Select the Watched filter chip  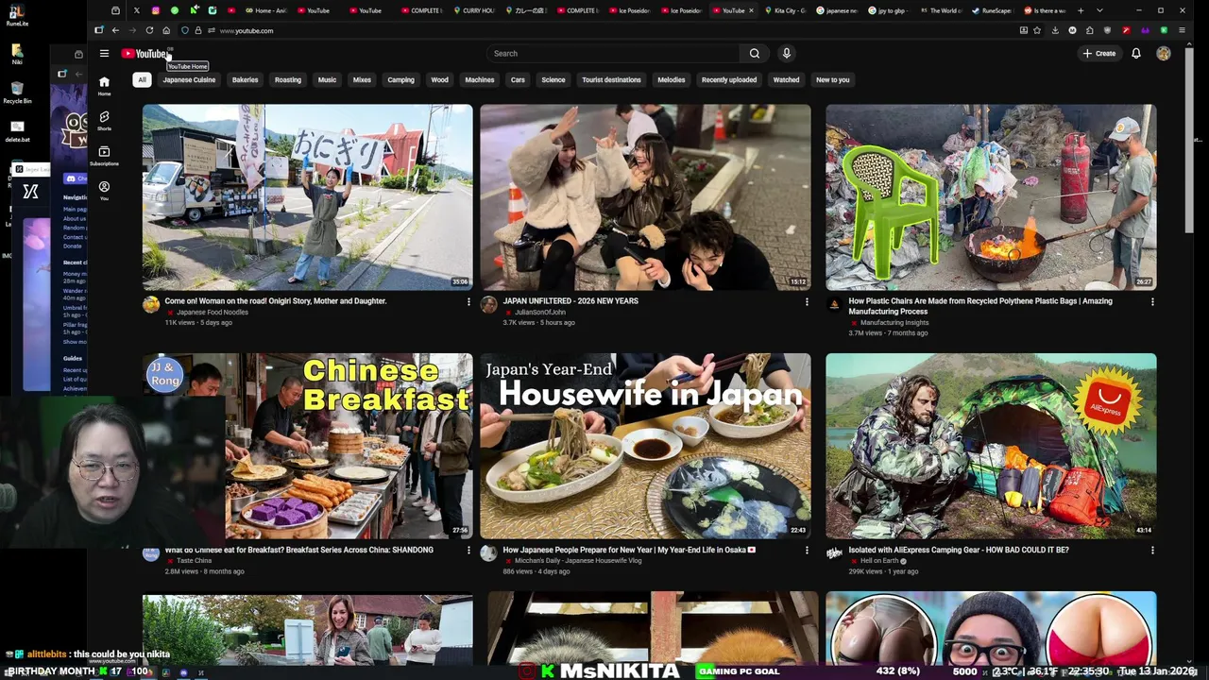786,80
